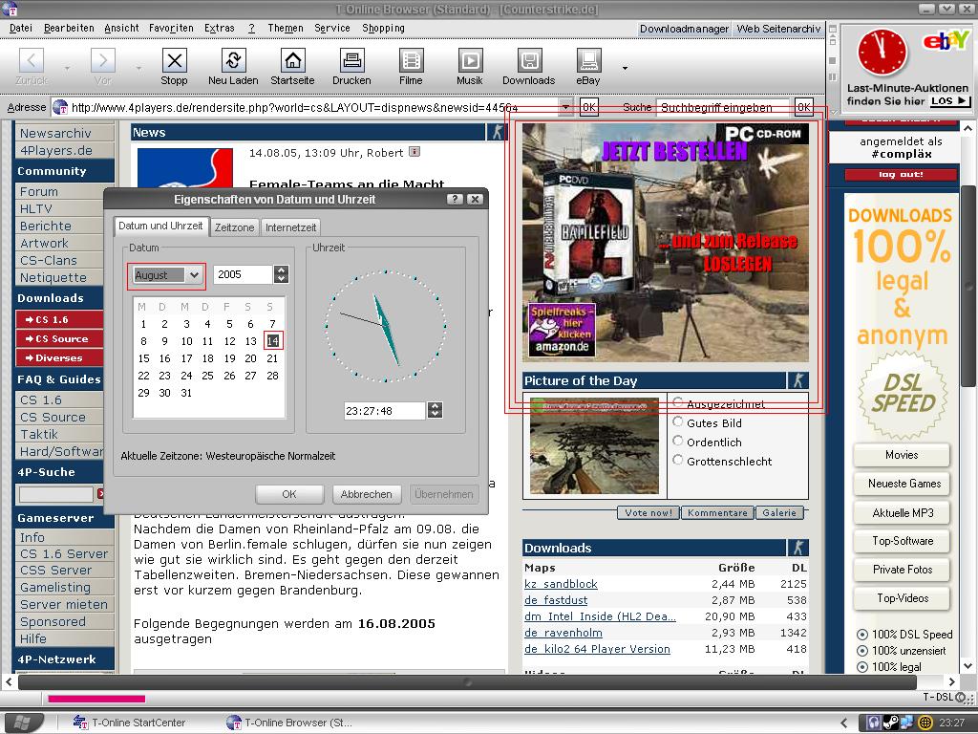The width and height of the screenshot is (978, 734).
Task: Click the Zurück back arrow icon
Action: 32,60
